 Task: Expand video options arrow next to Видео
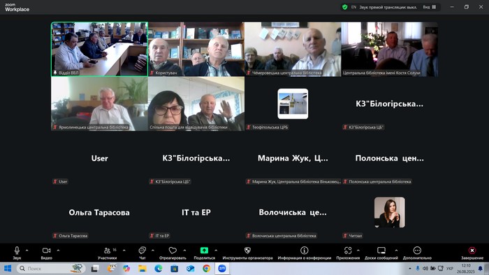point(58,250)
